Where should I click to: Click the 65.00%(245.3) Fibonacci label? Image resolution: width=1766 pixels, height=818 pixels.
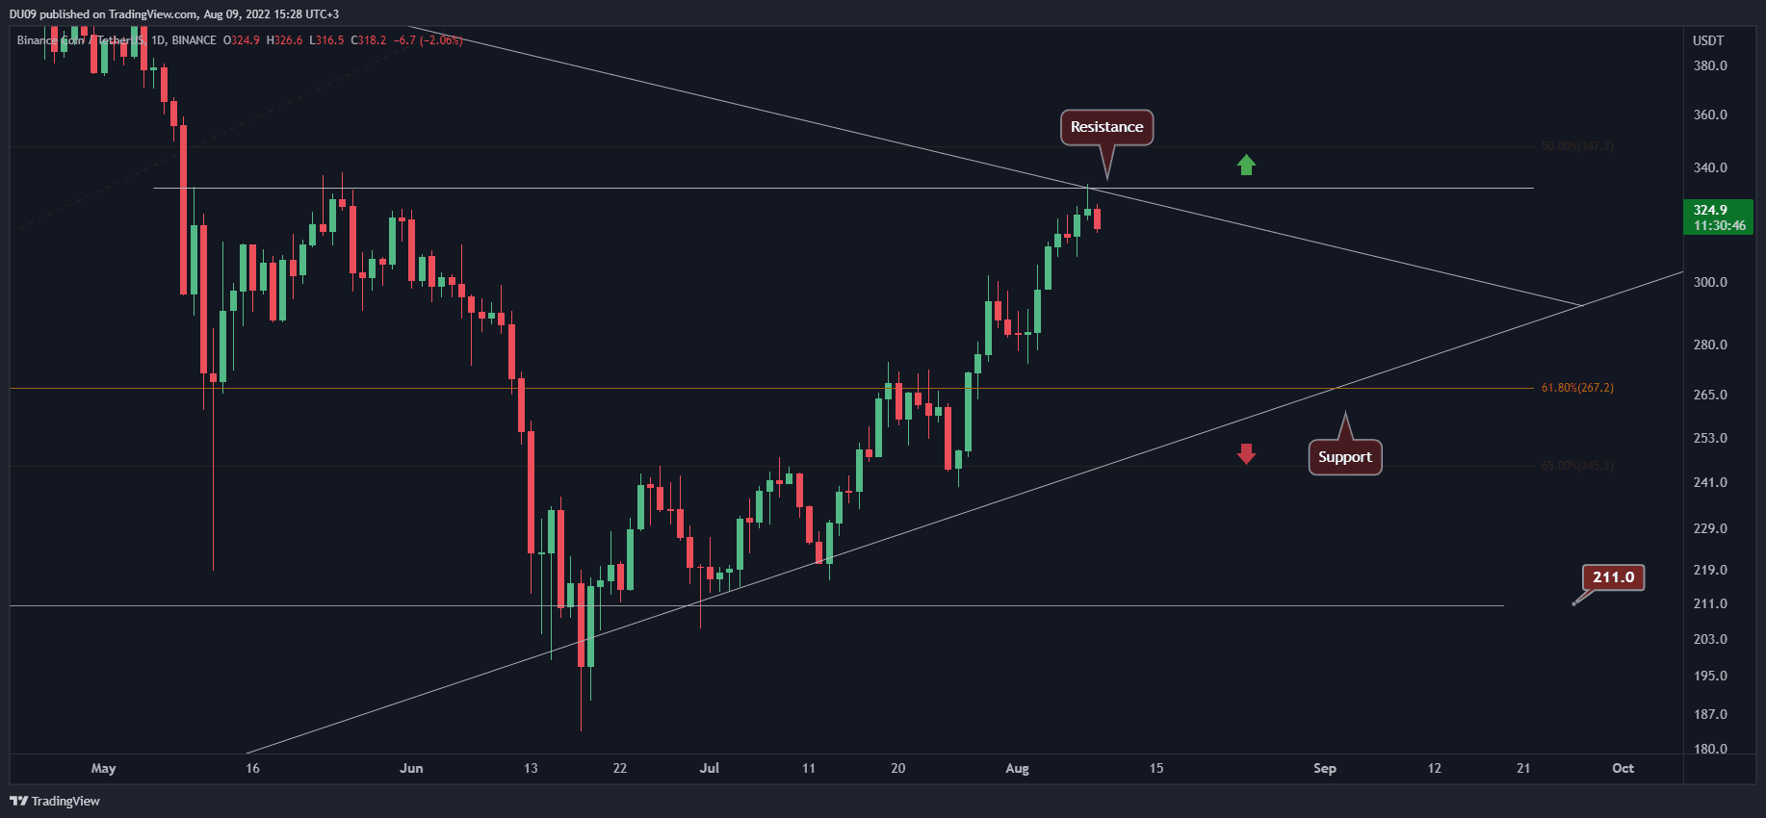point(1577,466)
